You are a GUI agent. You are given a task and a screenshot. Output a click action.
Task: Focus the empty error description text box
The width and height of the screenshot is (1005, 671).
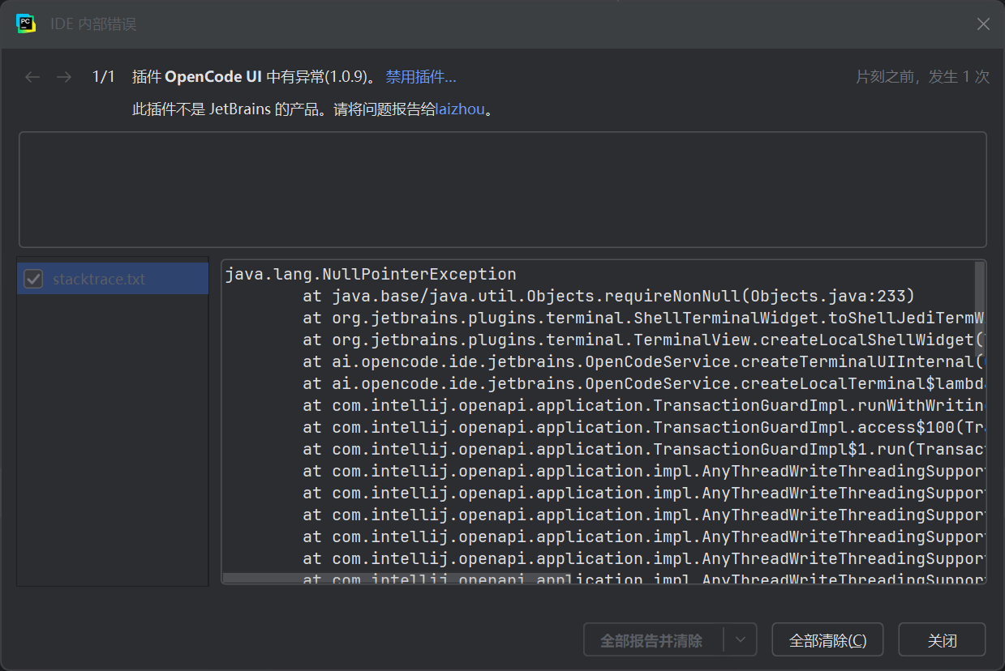pyautogui.click(x=503, y=190)
